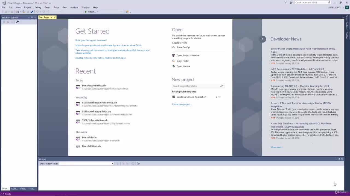This screenshot has width=350, height=196.
Task: Open the .NET Core January 2019 Updates article
Action: coord(297,69)
